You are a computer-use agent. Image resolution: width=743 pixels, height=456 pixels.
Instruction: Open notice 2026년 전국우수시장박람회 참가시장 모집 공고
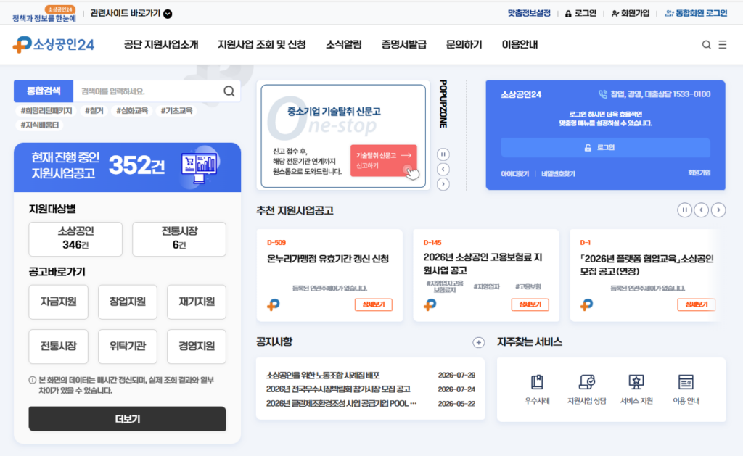click(x=338, y=389)
